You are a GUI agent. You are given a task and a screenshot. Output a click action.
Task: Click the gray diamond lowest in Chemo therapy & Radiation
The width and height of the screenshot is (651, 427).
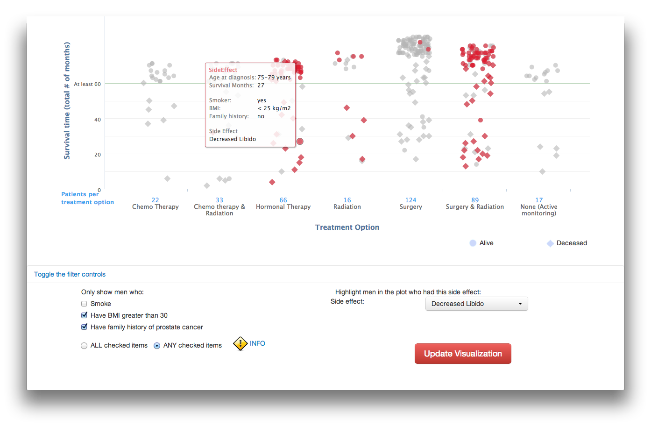206,185
